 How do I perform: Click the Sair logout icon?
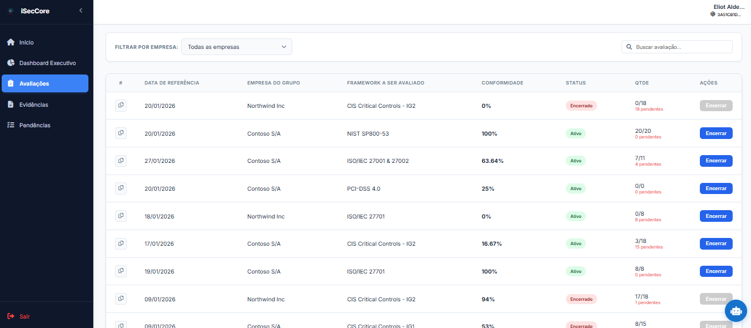[x=11, y=316]
